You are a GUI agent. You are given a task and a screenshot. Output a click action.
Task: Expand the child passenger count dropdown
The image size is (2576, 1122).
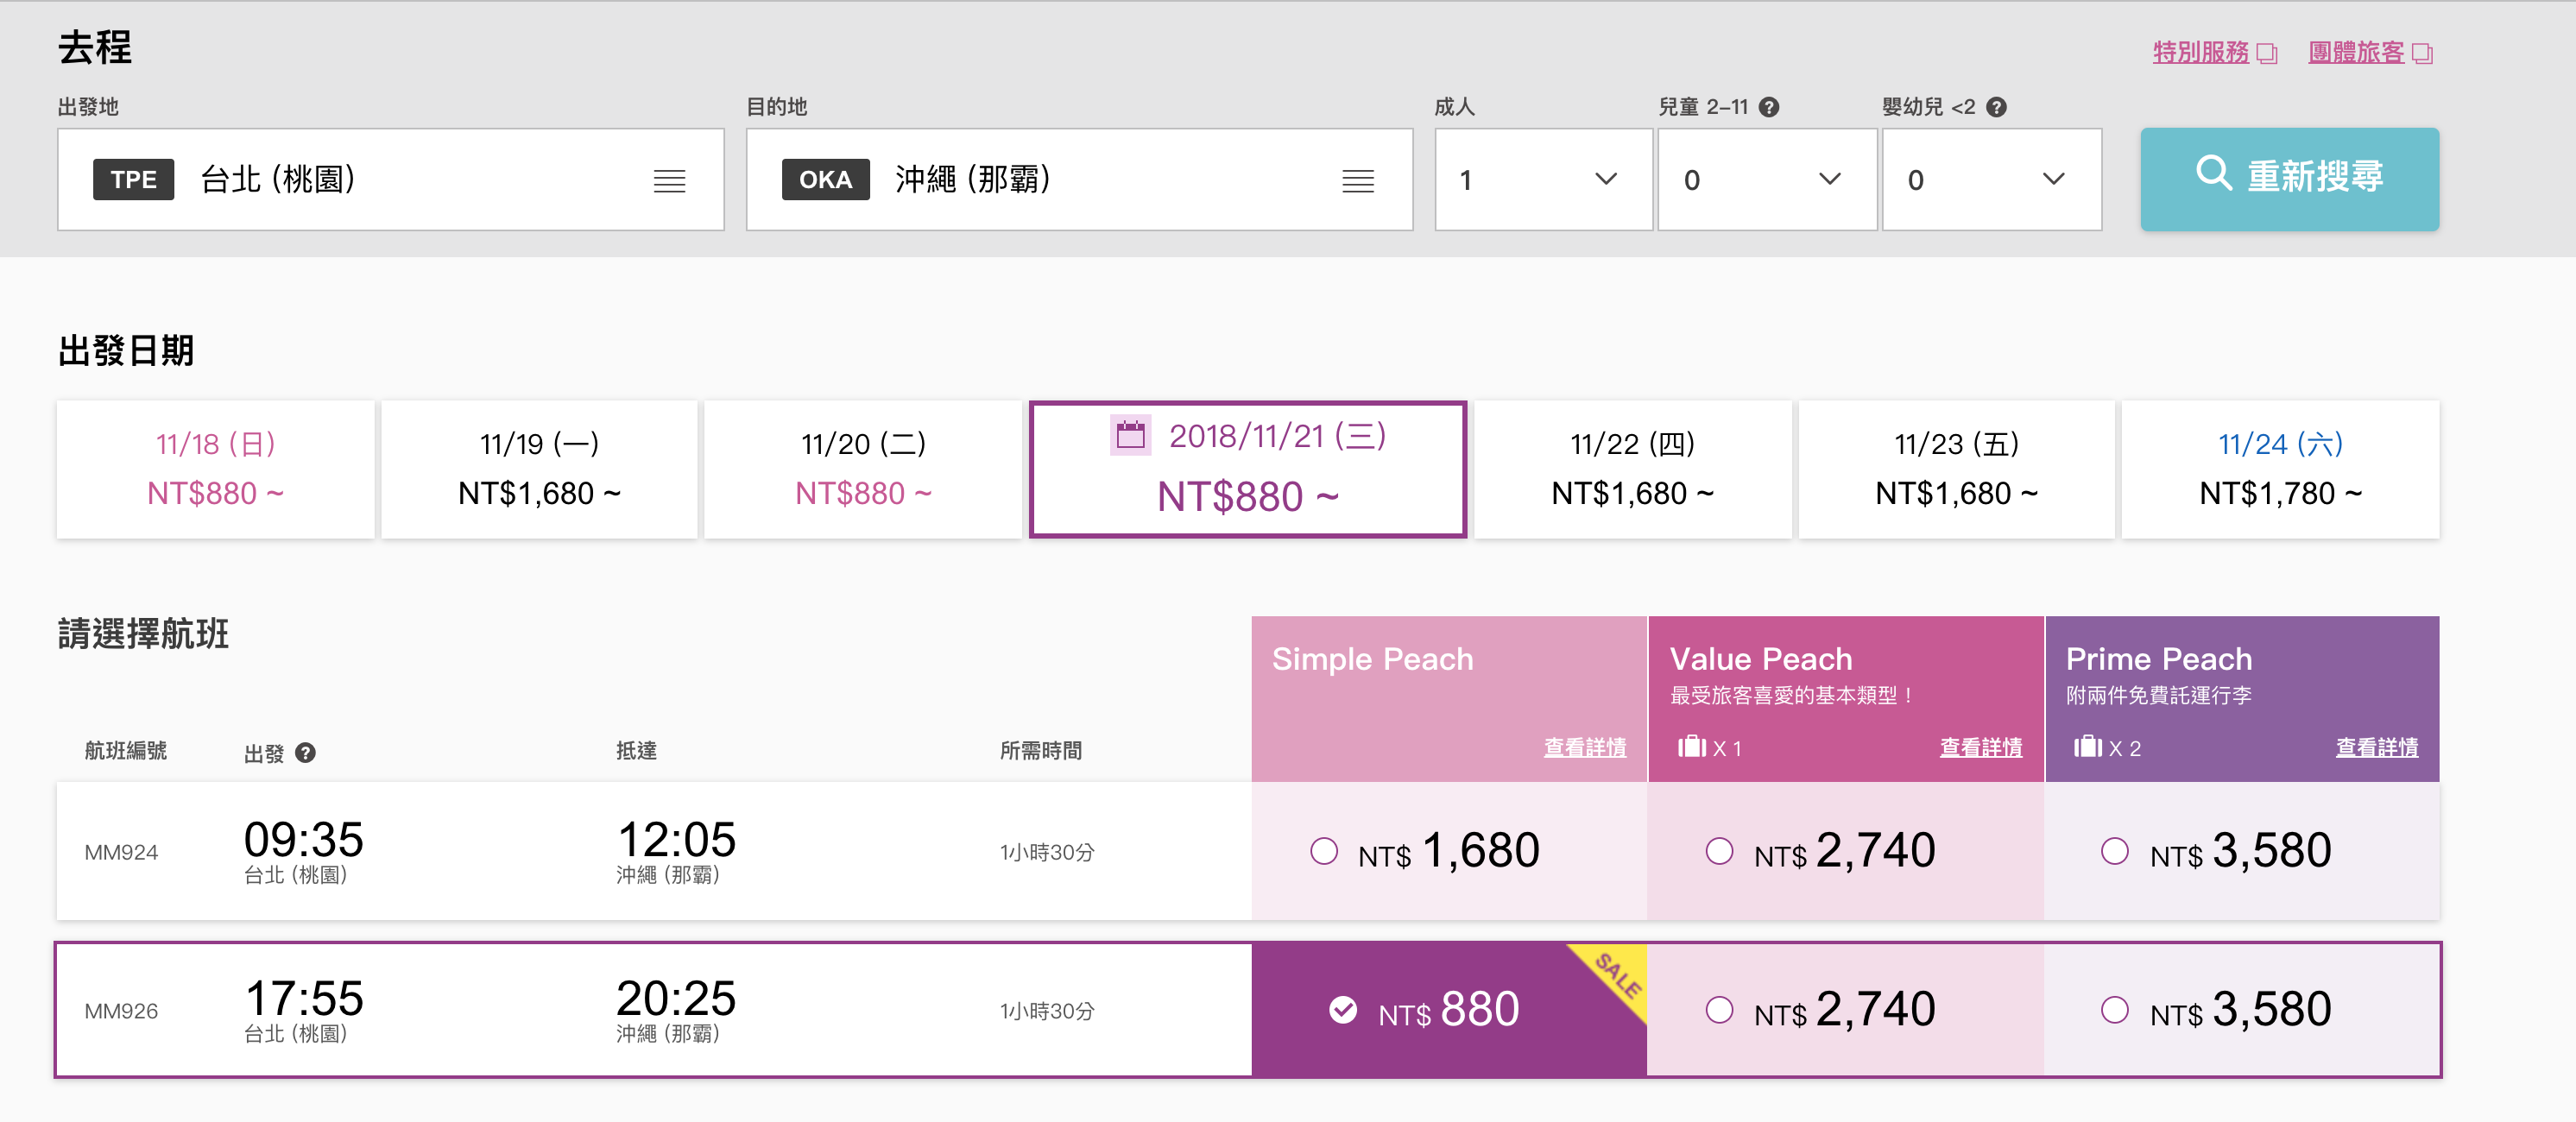point(1767,180)
